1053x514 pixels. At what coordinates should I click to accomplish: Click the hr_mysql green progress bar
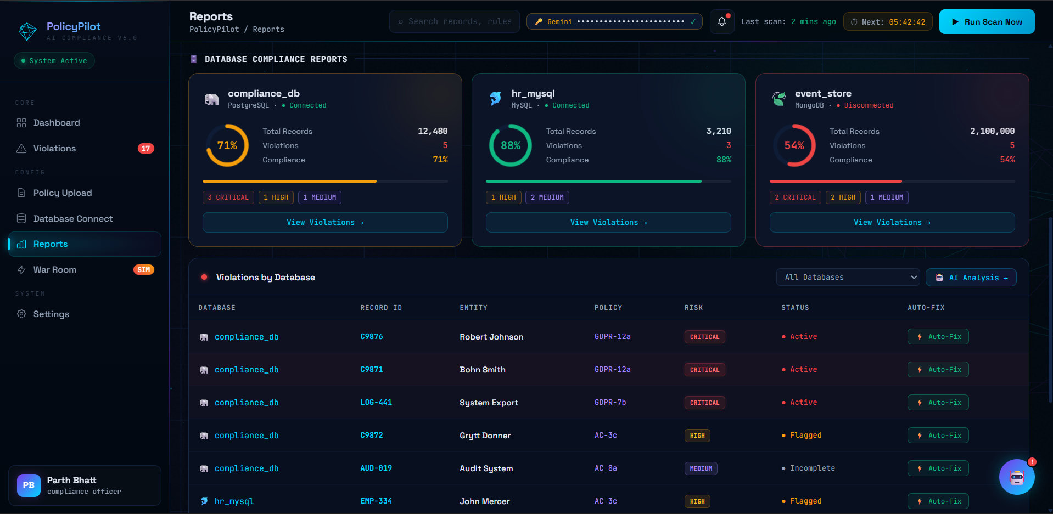(608, 181)
